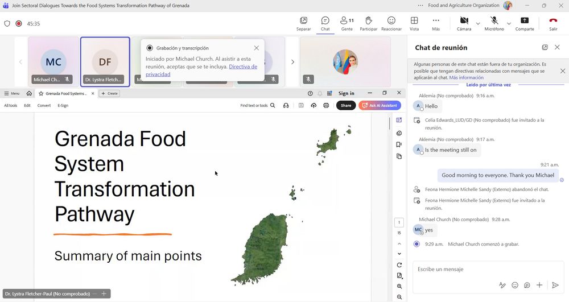Click the red recording indicator
The image size is (569, 302).
point(19,23)
